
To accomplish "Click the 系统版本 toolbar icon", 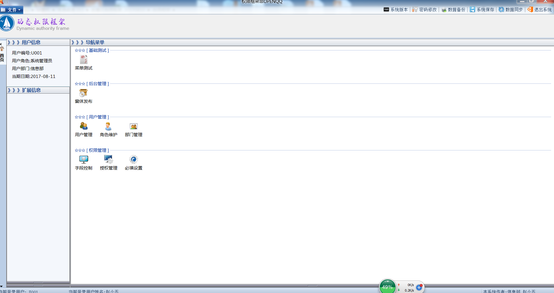I will point(386,10).
